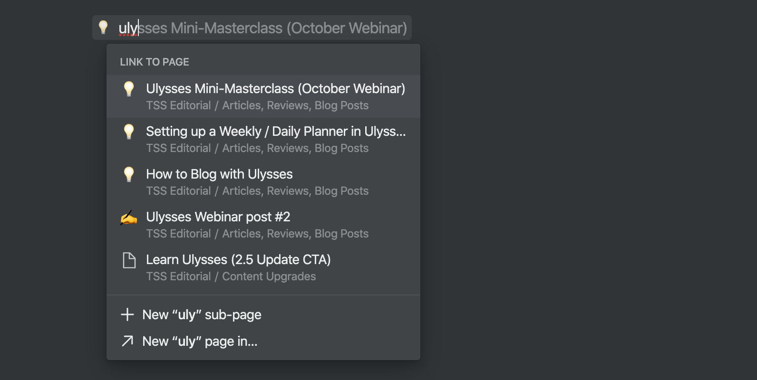Click breadcrumb path under Ulysses Webinar post #2
757x380 pixels.
point(257,234)
